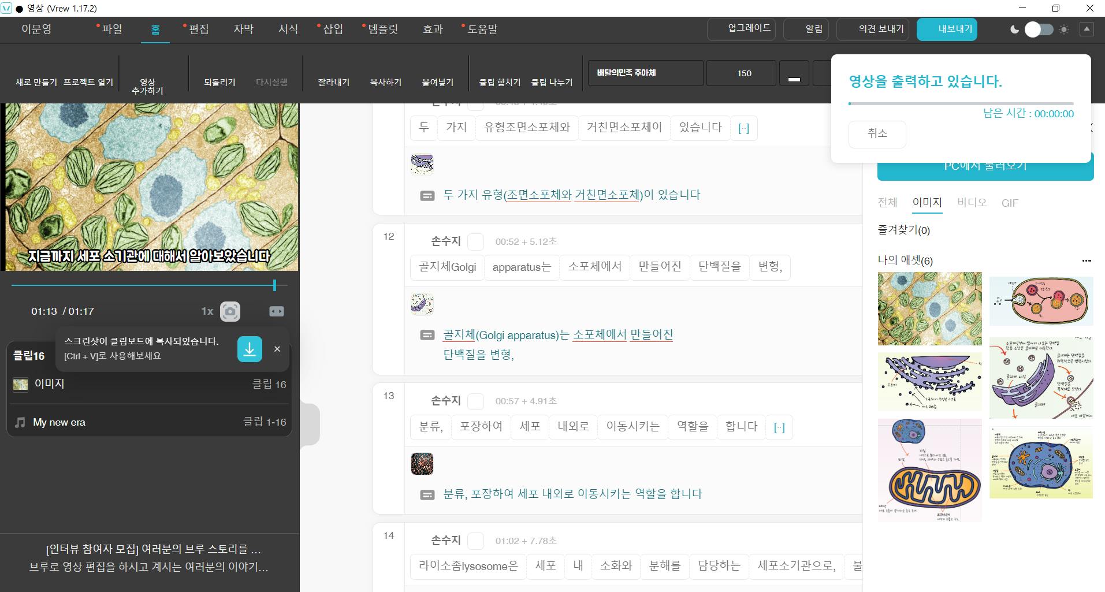Click 붙여넣기 paste in the toolbar
Viewport: 1105px width, 592px height.
coord(438,82)
